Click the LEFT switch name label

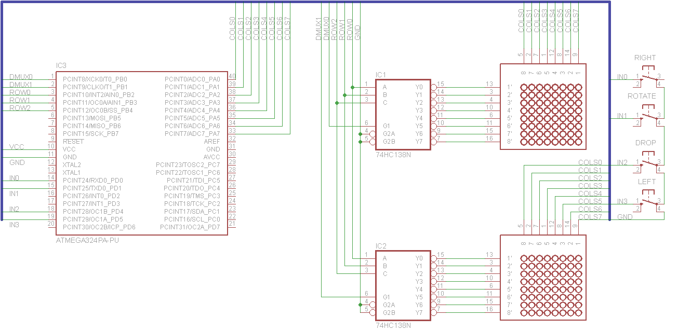click(x=647, y=182)
